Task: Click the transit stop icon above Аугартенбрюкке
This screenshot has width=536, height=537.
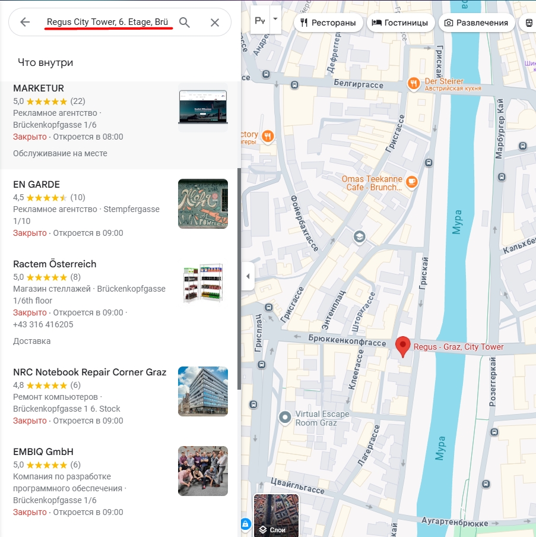Action: (486, 484)
